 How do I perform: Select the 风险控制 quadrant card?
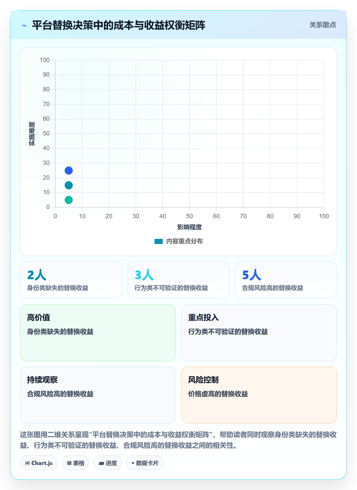click(259, 395)
